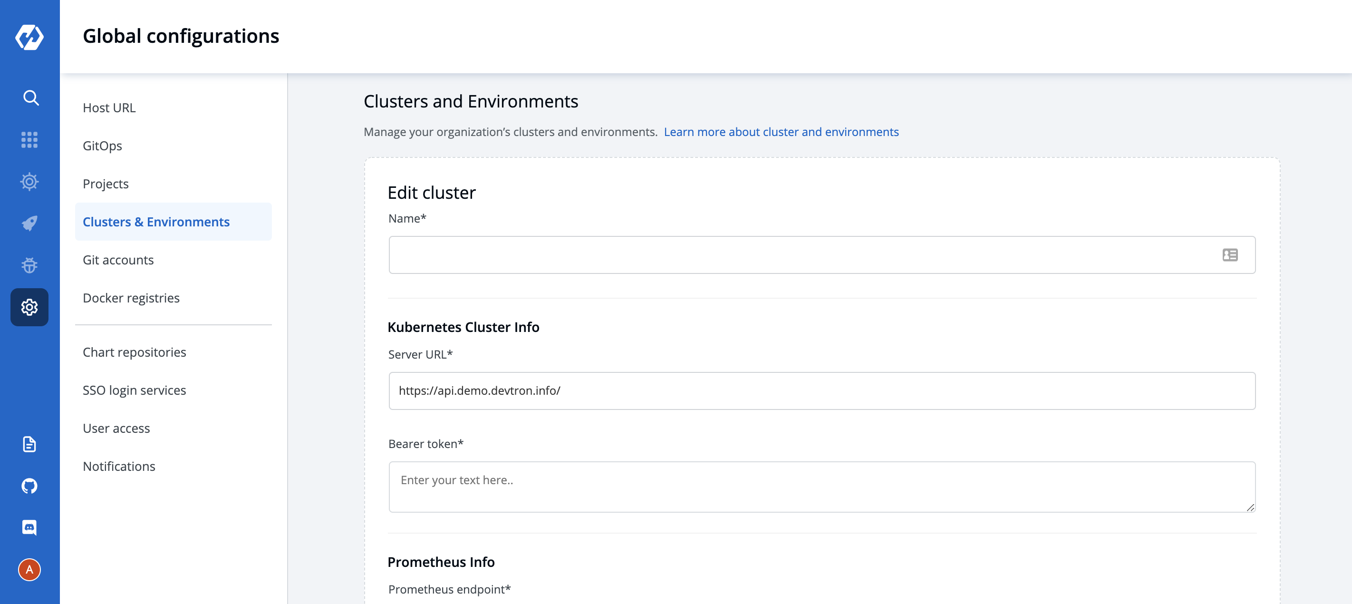Click the security bug icon
The width and height of the screenshot is (1352, 604).
[x=29, y=265]
